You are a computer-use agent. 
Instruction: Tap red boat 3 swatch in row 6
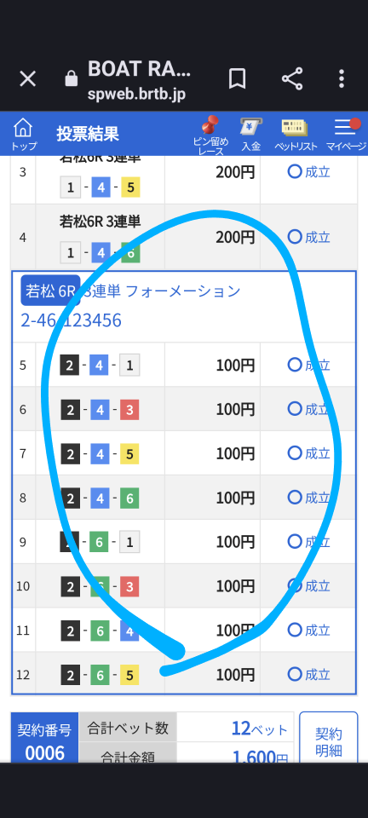[x=129, y=410]
